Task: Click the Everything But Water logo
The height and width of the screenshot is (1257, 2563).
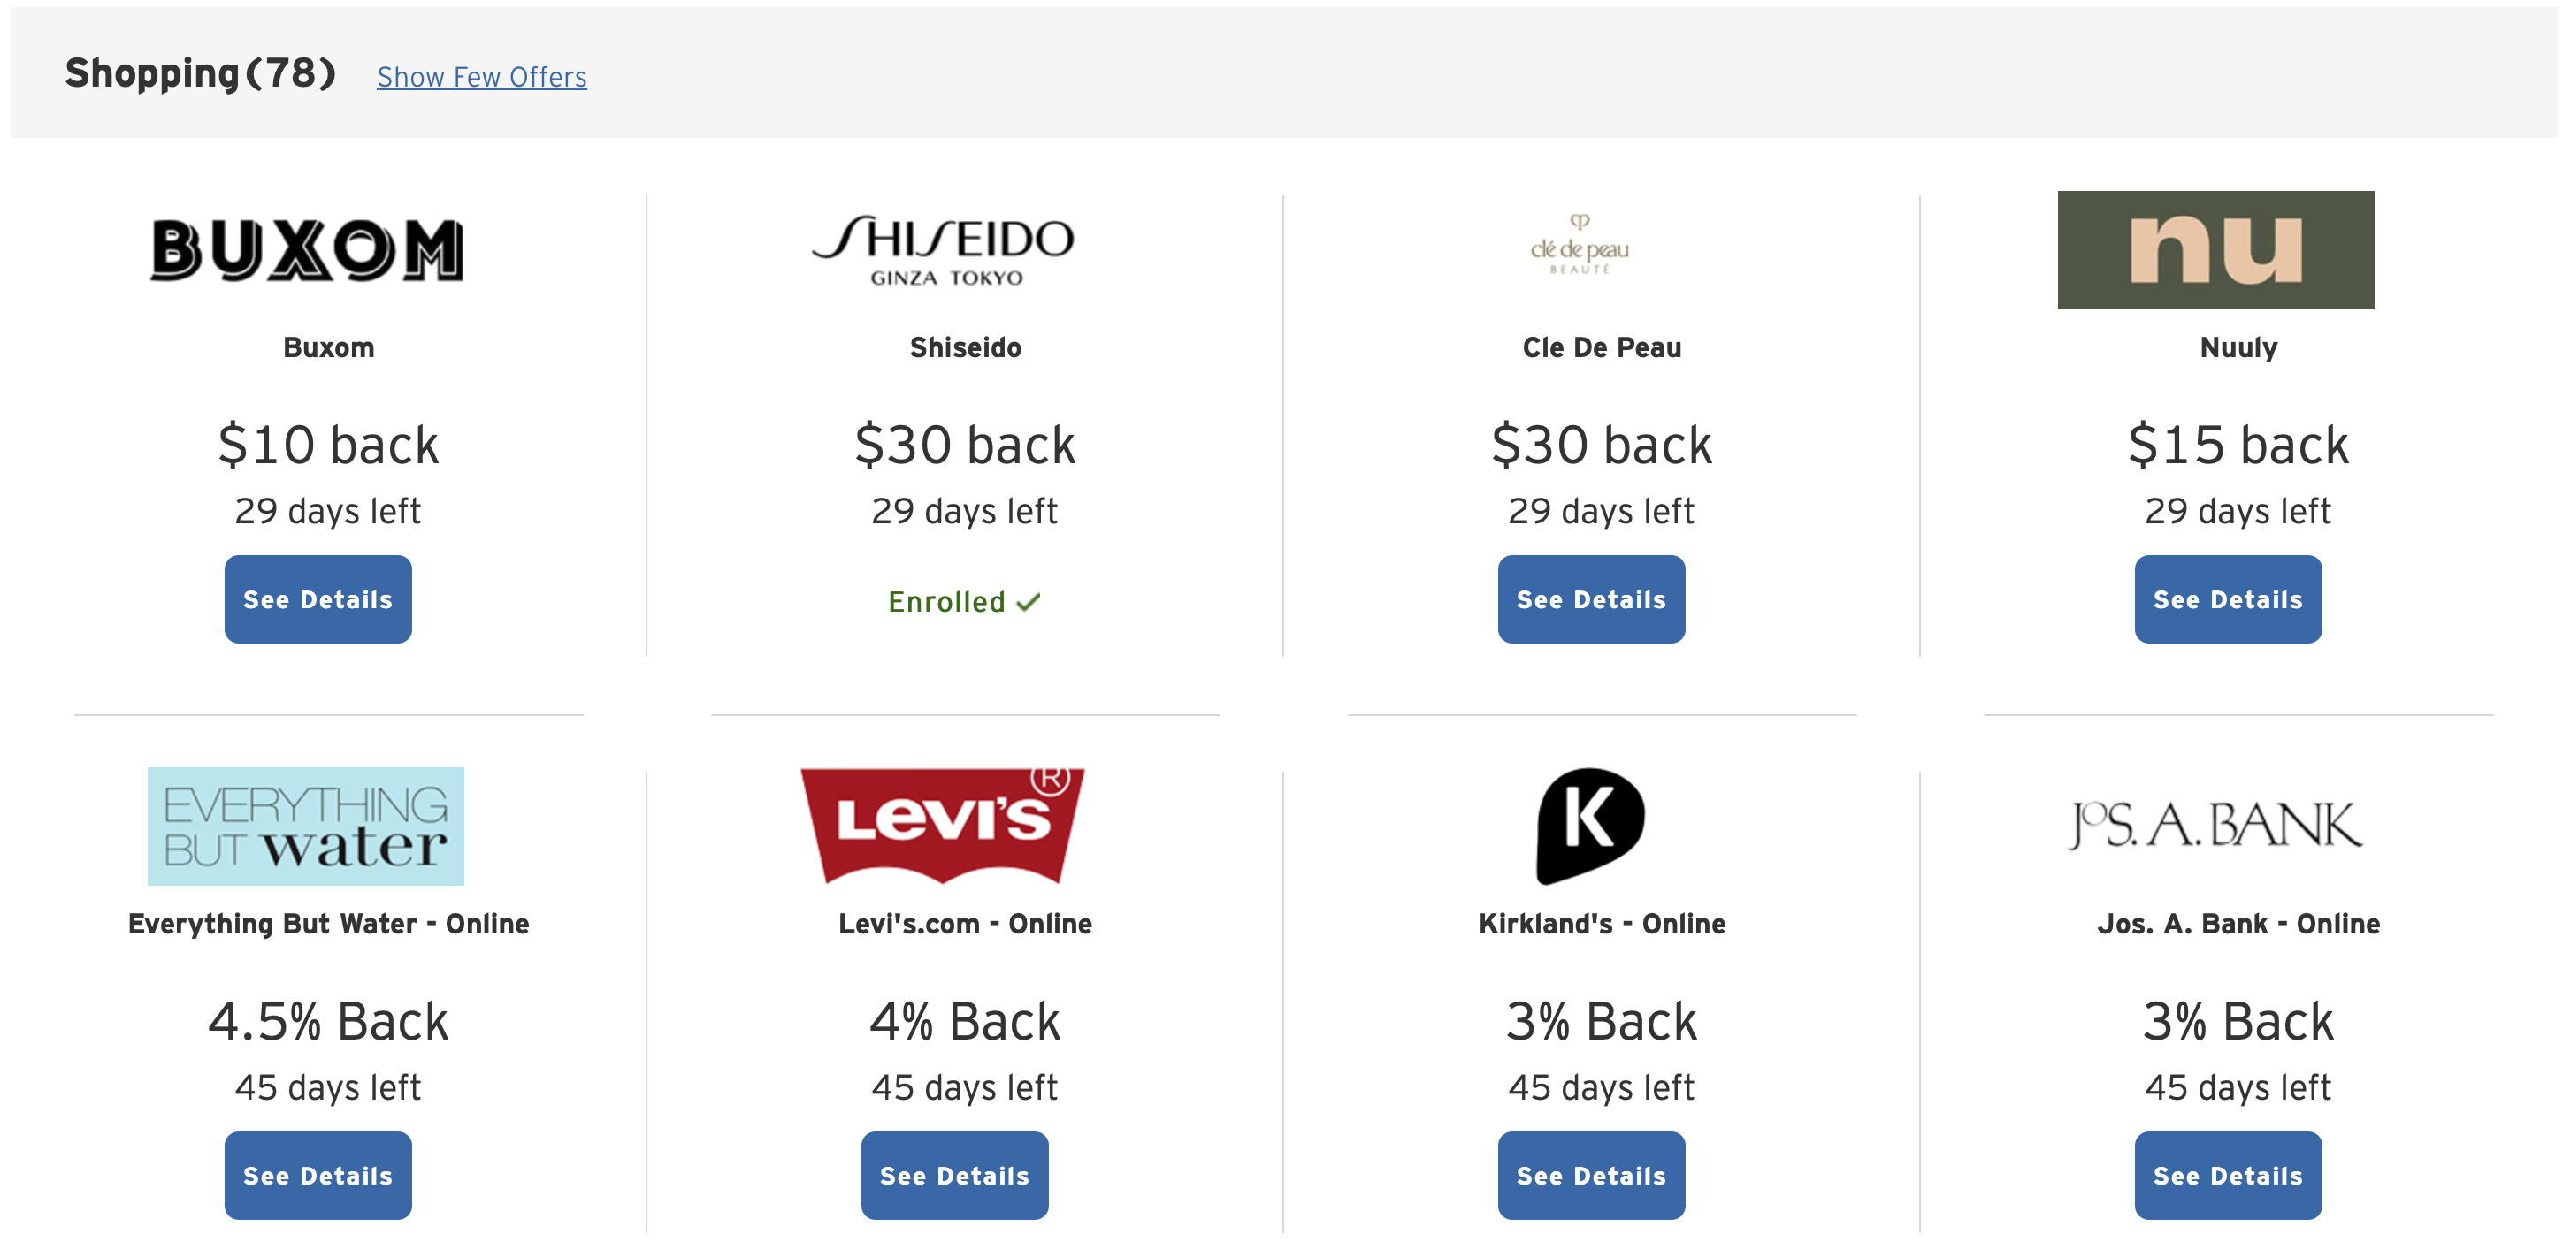Action: tap(305, 826)
